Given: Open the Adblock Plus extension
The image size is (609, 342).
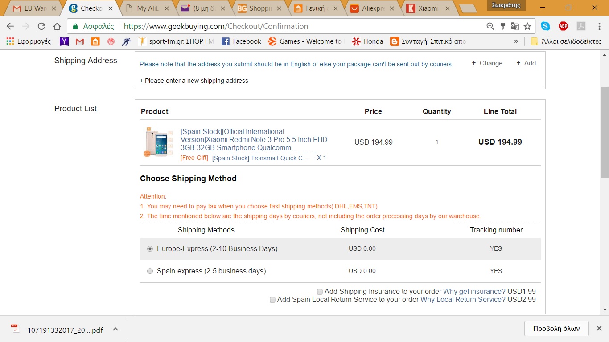Looking at the screenshot, I should (563, 26).
